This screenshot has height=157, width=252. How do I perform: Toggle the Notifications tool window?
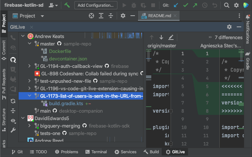[x=248, y=29]
